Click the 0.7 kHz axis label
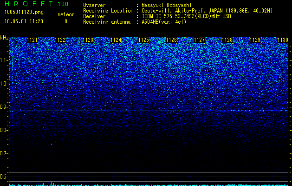Viewport: 292px width, 186px height. 4,153
